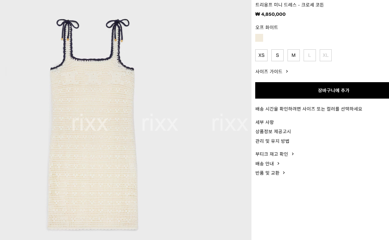Expand 관리 및 유지 방법 care instructions
Screen dimensions: 389x240
(x=272, y=141)
